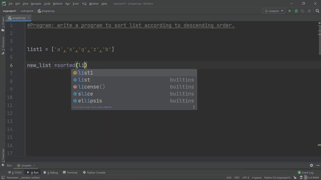Select myproject1 breadcrumb
Image resolution: width=321 pixels, height=180 pixels.
click(10, 11)
